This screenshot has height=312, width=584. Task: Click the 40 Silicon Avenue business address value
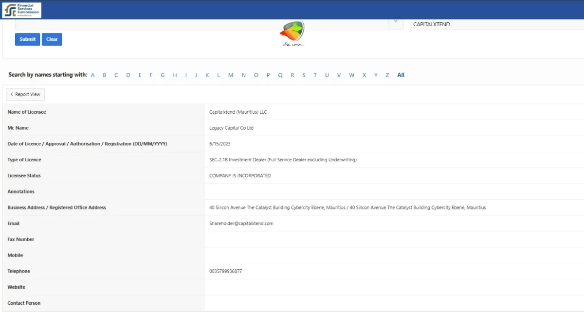tap(347, 208)
